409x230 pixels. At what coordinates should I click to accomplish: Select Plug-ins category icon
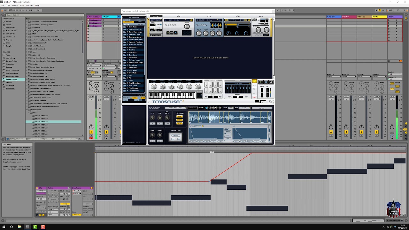pos(4,40)
